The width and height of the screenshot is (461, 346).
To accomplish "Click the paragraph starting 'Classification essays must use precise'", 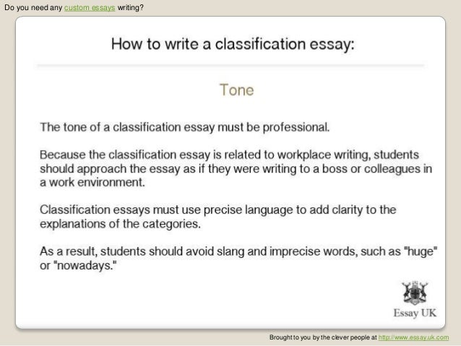I will click(x=218, y=217).
